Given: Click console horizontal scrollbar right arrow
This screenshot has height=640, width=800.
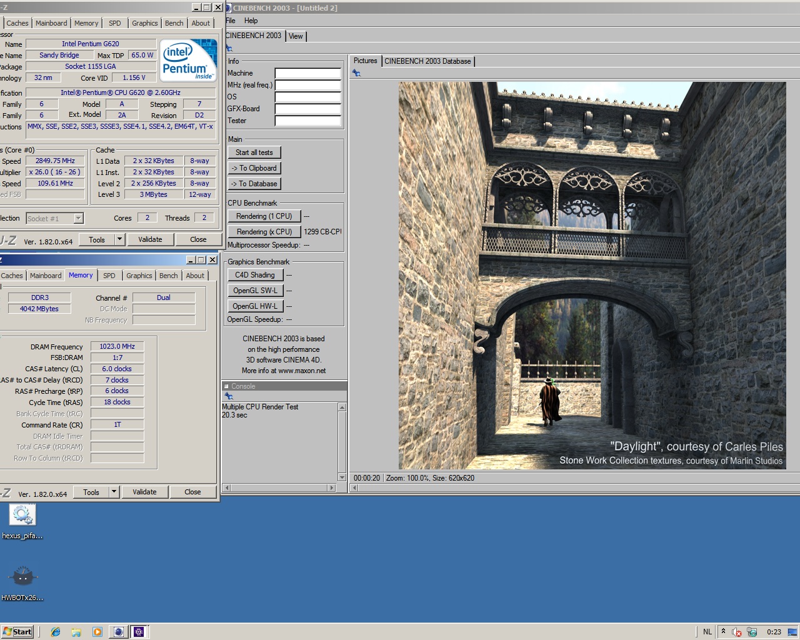Looking at the screenshot, I should coord(332,487).
